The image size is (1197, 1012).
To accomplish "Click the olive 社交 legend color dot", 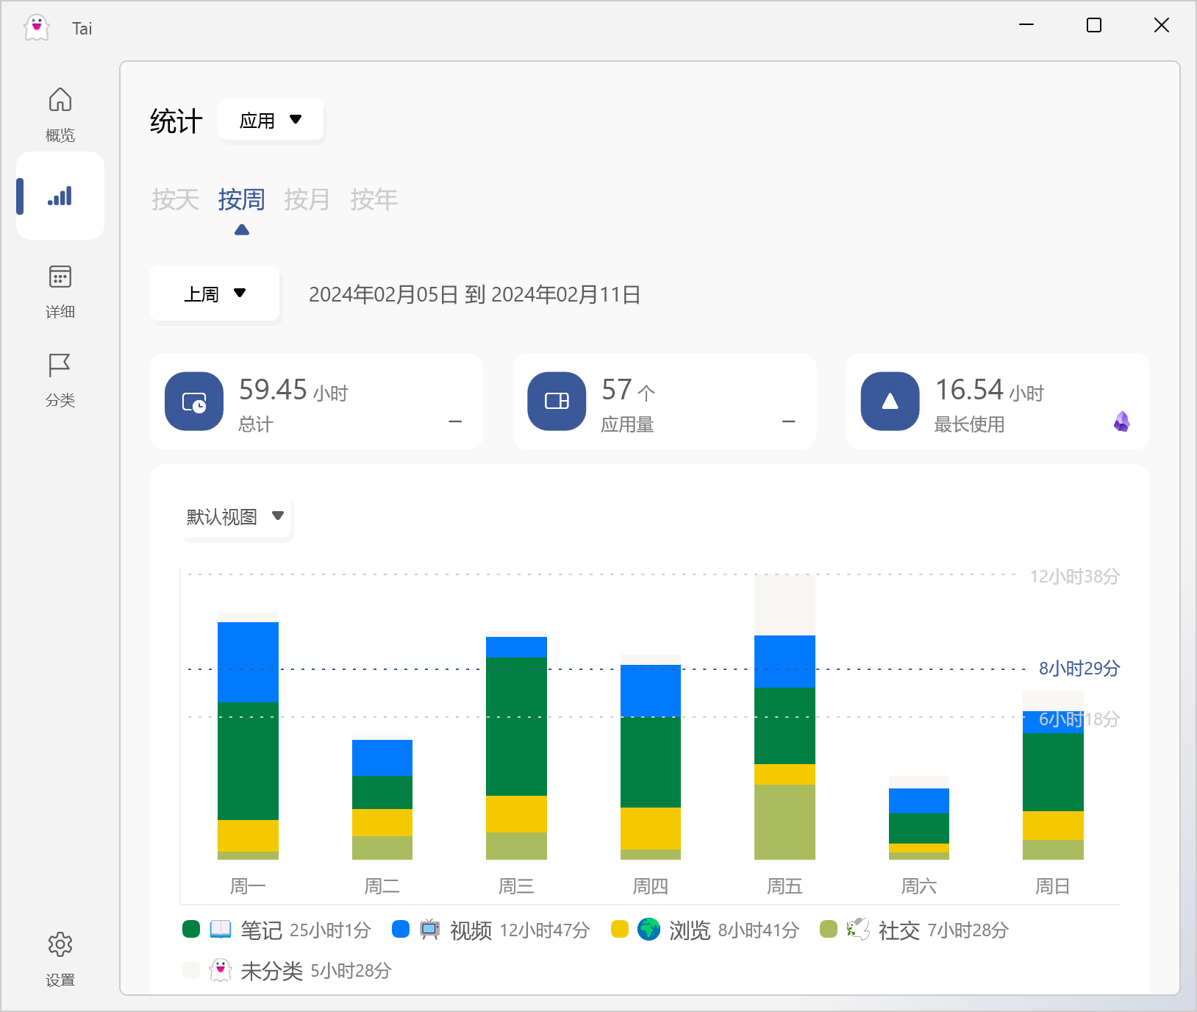I will [x=829, y=929].
